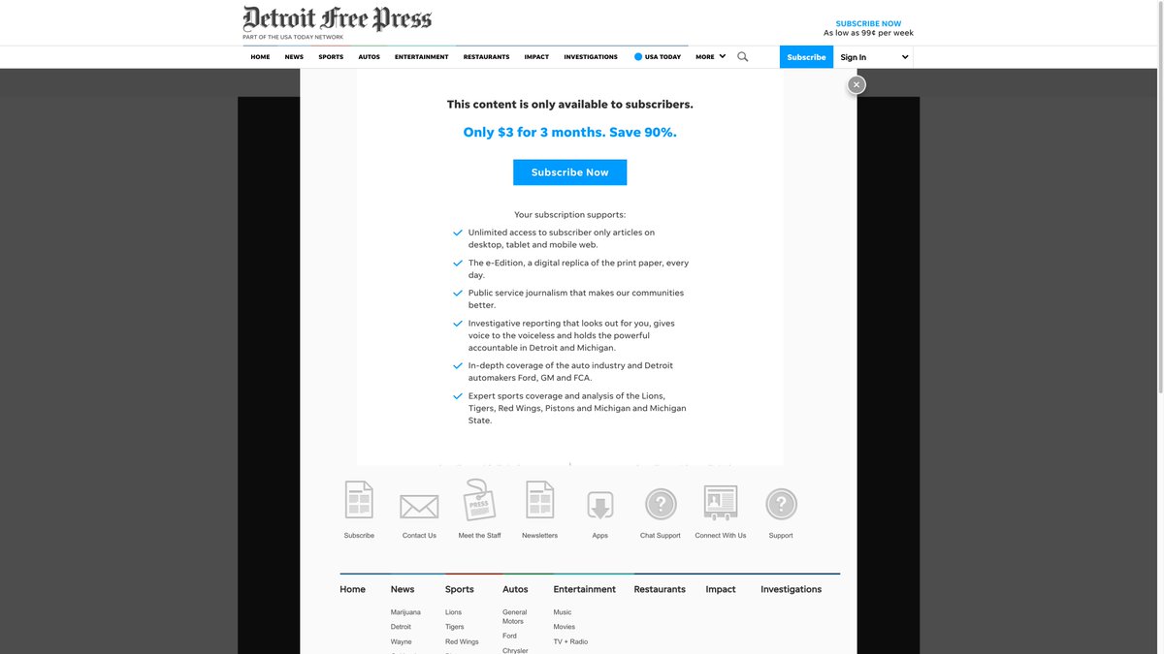1164x654 pixels.
Task: Click the USA TODAY link in the nav bar
Action: coord(658,57)
